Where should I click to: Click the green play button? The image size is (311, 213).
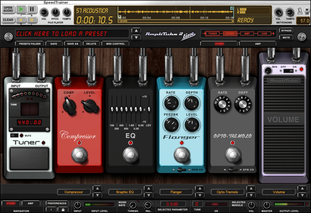click(21, 9)
